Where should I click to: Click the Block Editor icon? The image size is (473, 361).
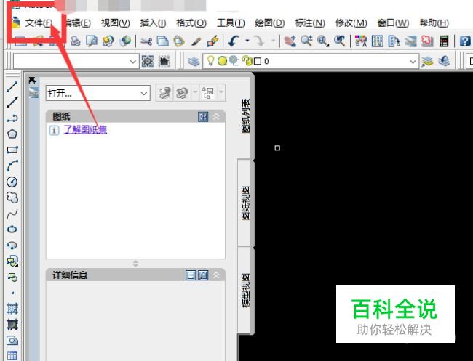[212, 41]
